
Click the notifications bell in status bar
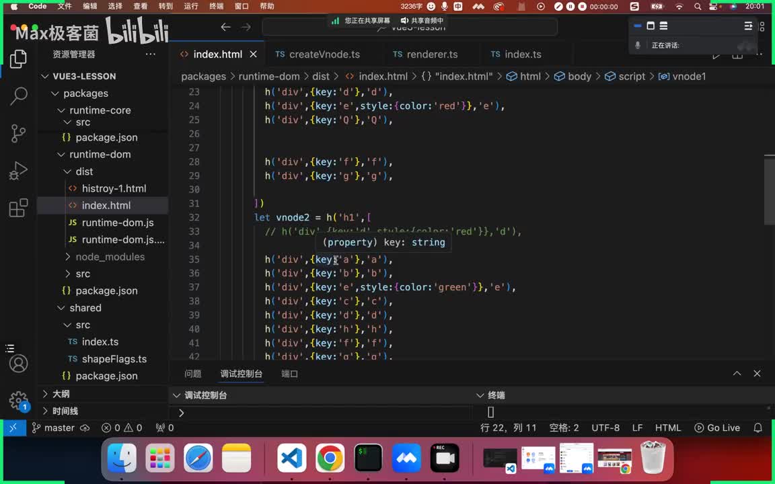[x=758, y=428]
